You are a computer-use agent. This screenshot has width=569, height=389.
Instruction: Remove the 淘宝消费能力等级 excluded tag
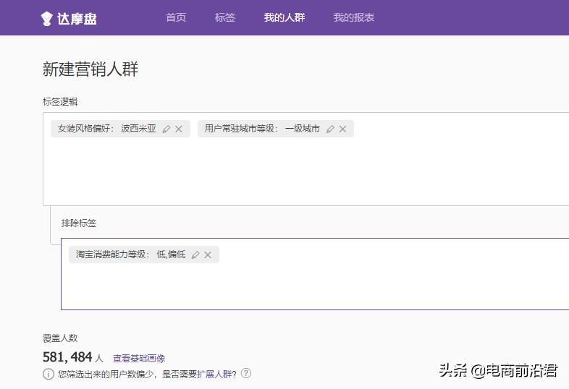(208, 255)
